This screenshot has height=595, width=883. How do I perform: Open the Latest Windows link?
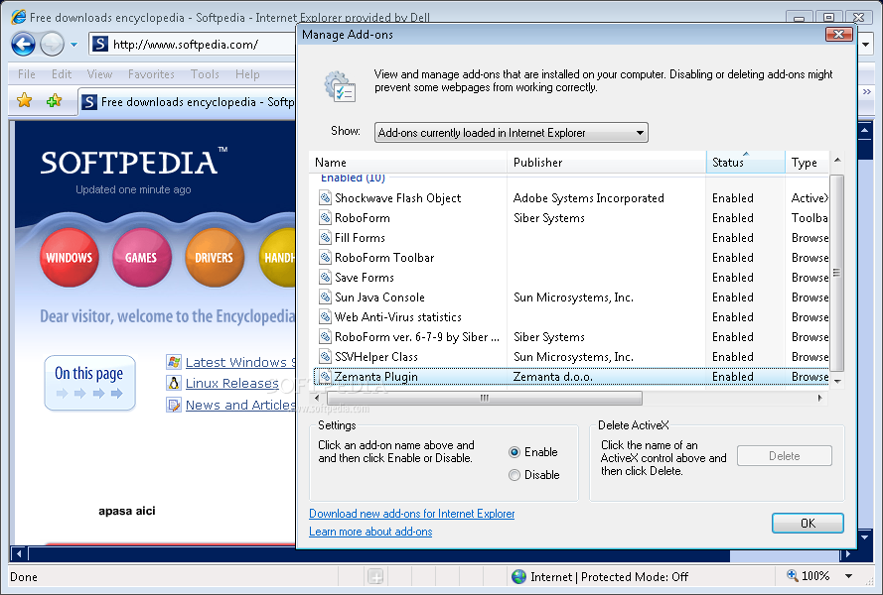coord(240,362)
